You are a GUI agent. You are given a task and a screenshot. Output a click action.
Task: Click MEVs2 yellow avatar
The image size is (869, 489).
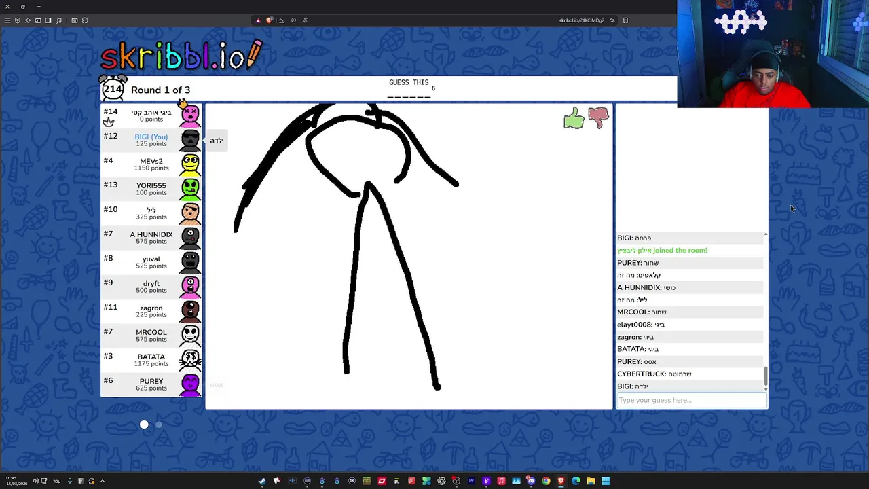pyautogui.click(x=190, y=164)
